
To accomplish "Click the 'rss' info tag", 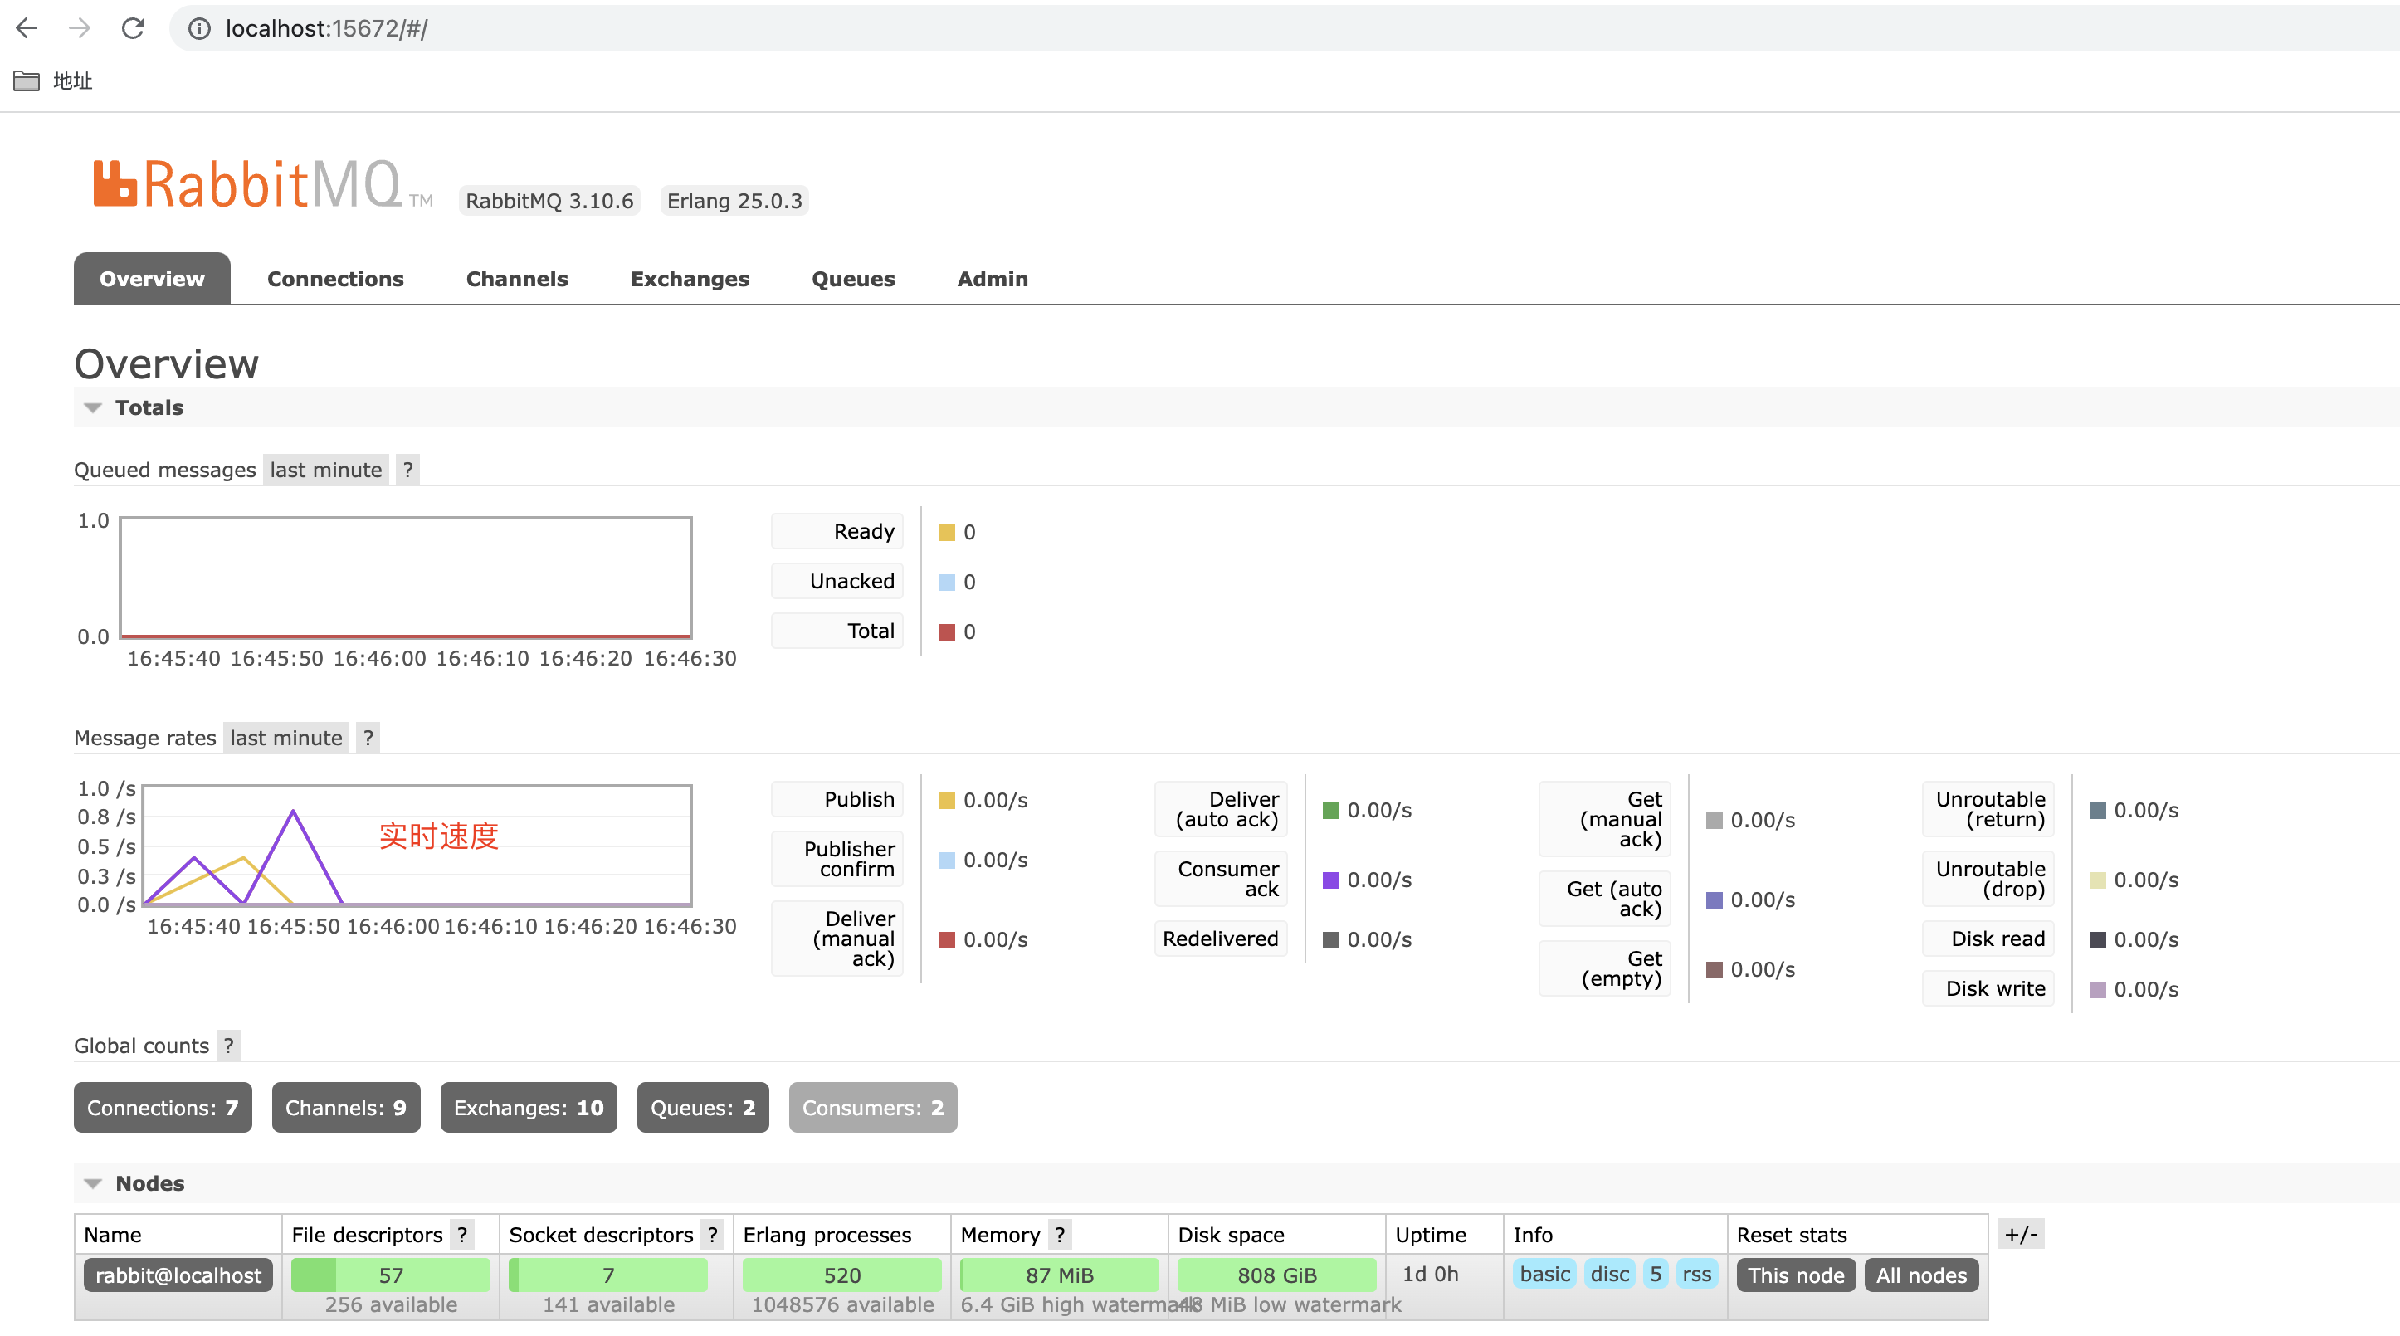I will pyautogui.click(x=1696, y=1275).
